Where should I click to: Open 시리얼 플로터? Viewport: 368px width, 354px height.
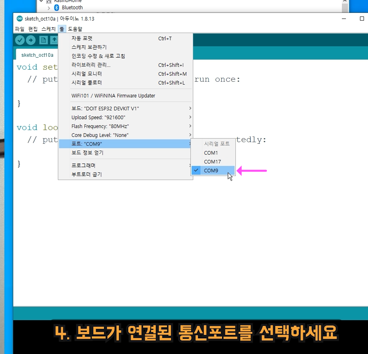[126, 83]
